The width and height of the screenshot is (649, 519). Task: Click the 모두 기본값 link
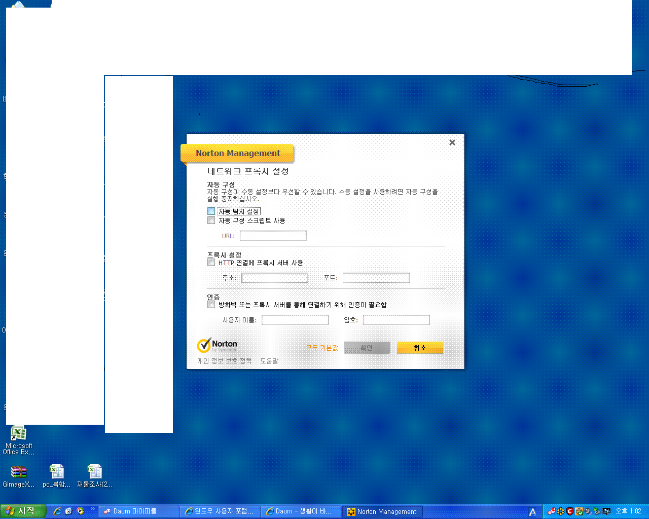click(322, 348)
